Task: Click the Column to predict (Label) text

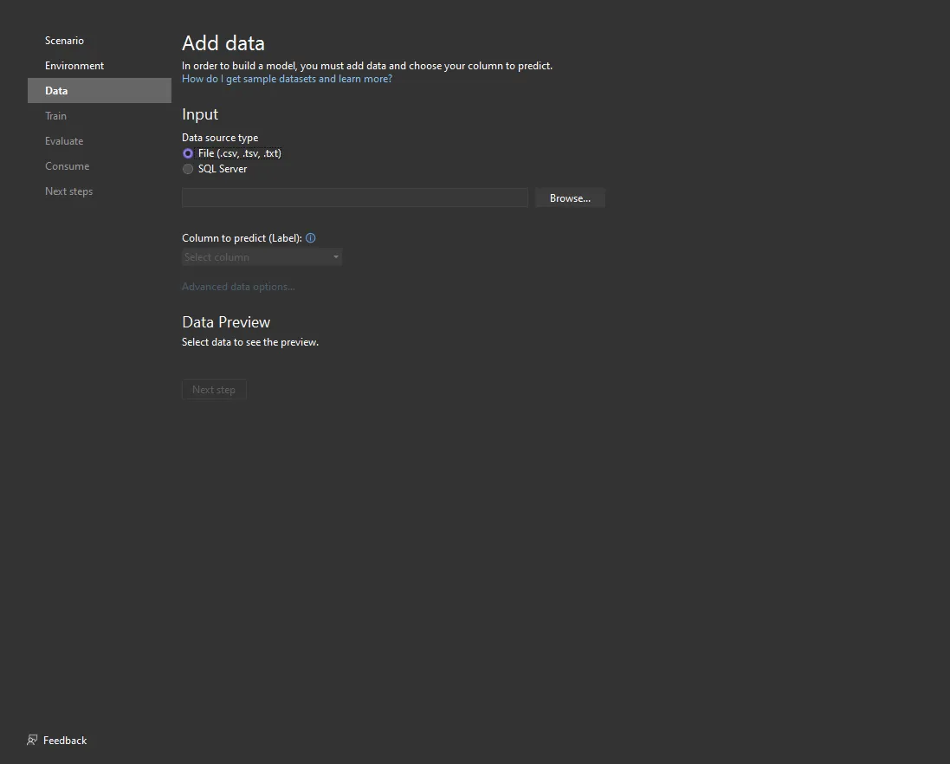Action: (x=242, y=238)
